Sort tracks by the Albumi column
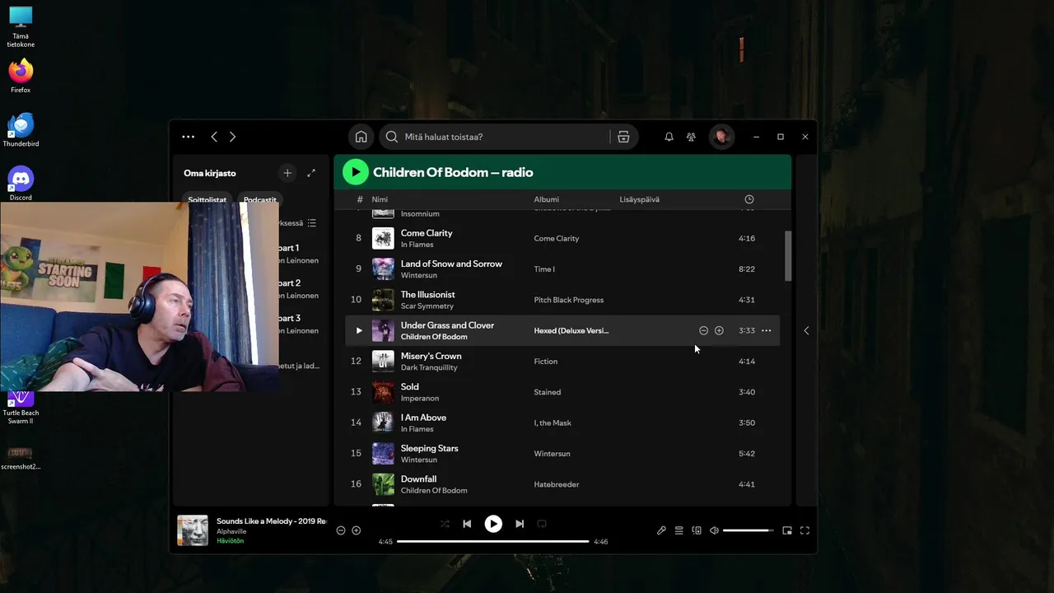Screen dimensions: 1054x593 (546, 199)
